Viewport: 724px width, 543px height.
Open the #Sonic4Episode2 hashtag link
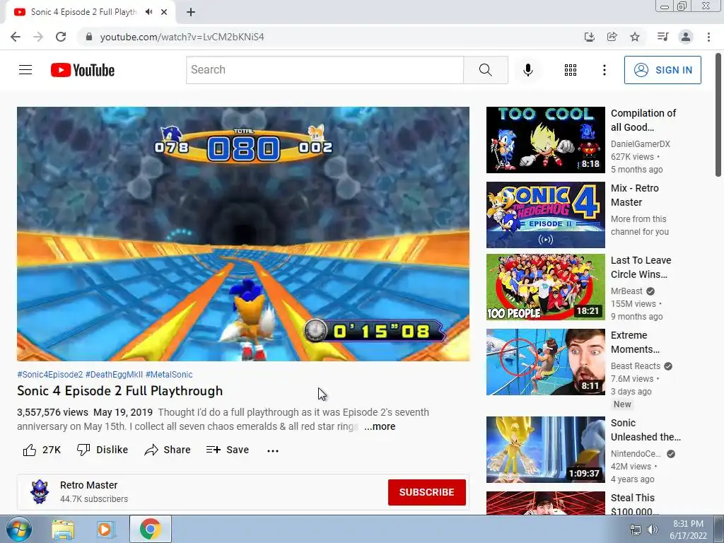[50, 375]
